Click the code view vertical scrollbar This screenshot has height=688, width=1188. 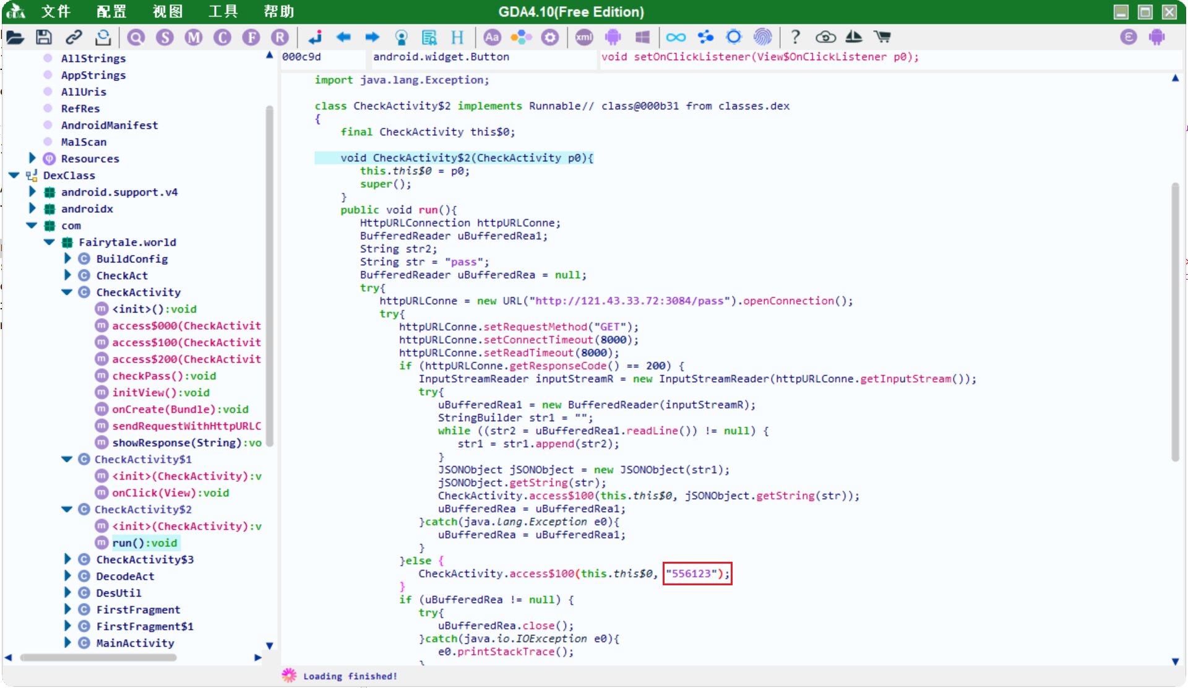(1175, 322)
